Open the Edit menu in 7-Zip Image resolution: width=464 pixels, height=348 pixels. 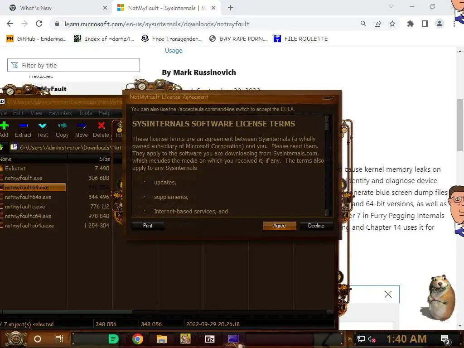coord(18,113)
